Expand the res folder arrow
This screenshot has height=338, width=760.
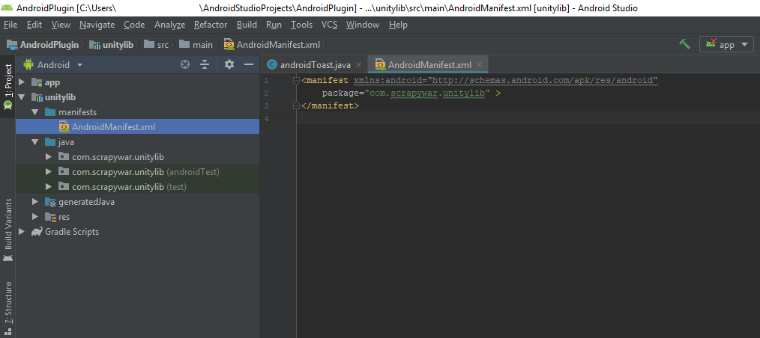tap(35, 217)
